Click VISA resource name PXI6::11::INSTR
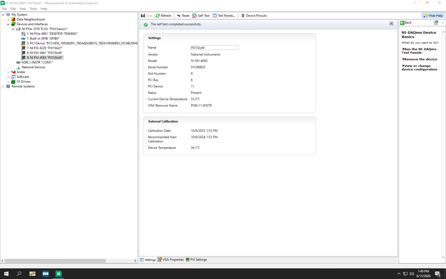This screenshot has width=446, height=279. pyautogui.click(x=201, y=105)
